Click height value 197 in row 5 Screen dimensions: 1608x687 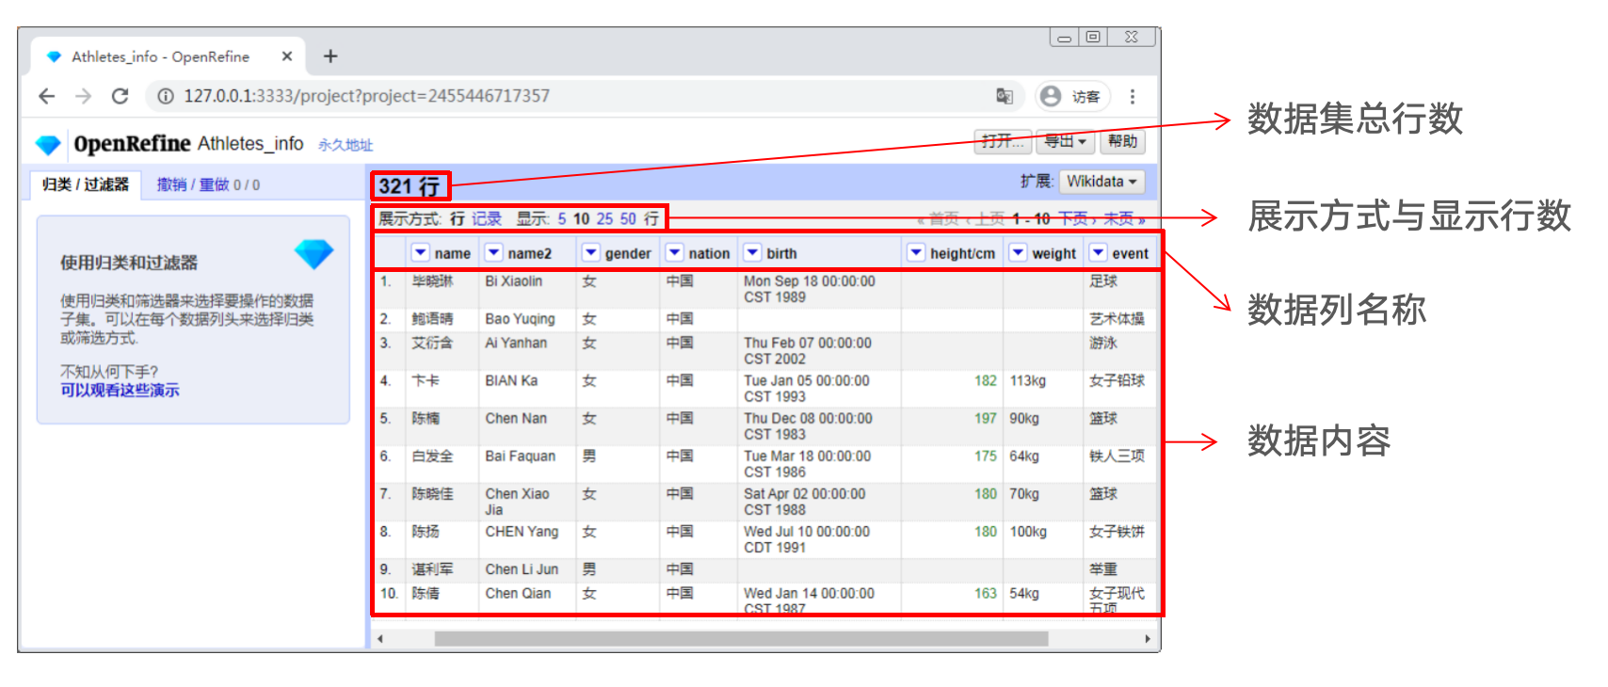(986, 418)
